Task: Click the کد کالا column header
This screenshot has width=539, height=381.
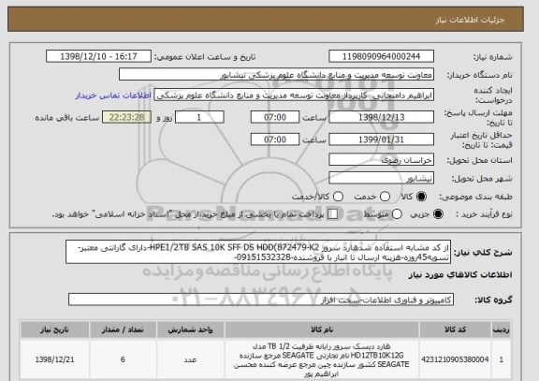Action: click(x=455, y=330)
